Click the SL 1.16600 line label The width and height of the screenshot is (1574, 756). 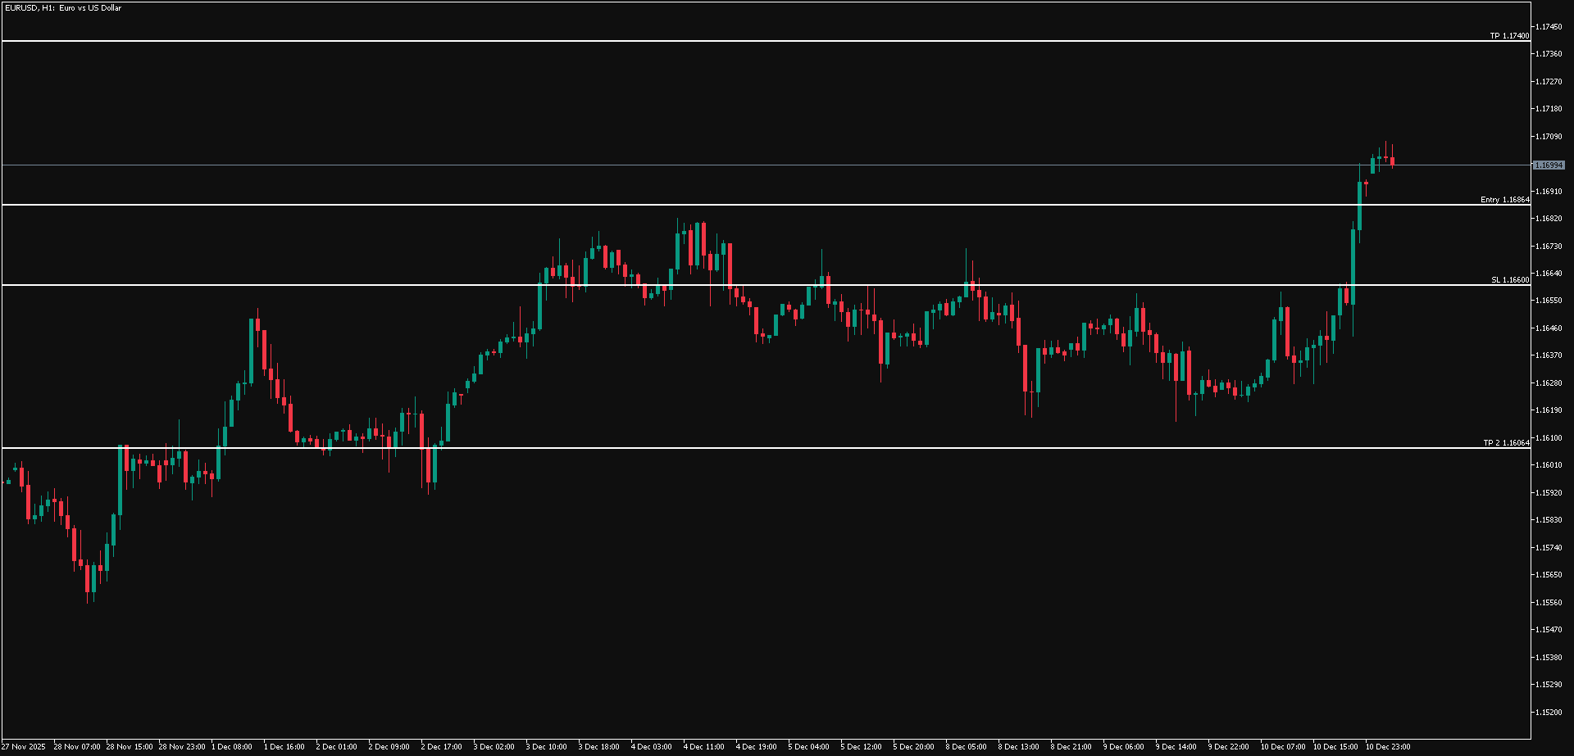click(1509, 280)
